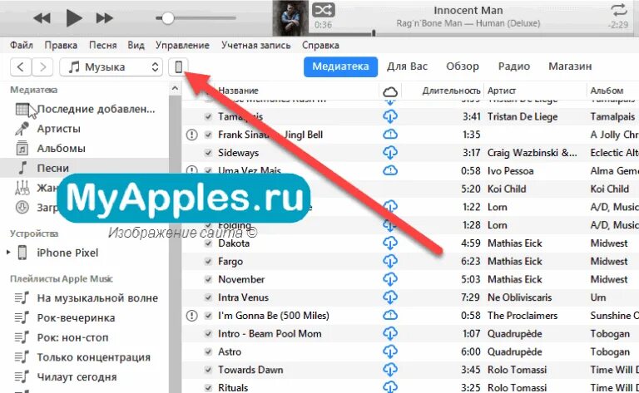
Task: Uncheck the Sideways song checkbox
Action: pyautogui.click(x=208, y=153)
